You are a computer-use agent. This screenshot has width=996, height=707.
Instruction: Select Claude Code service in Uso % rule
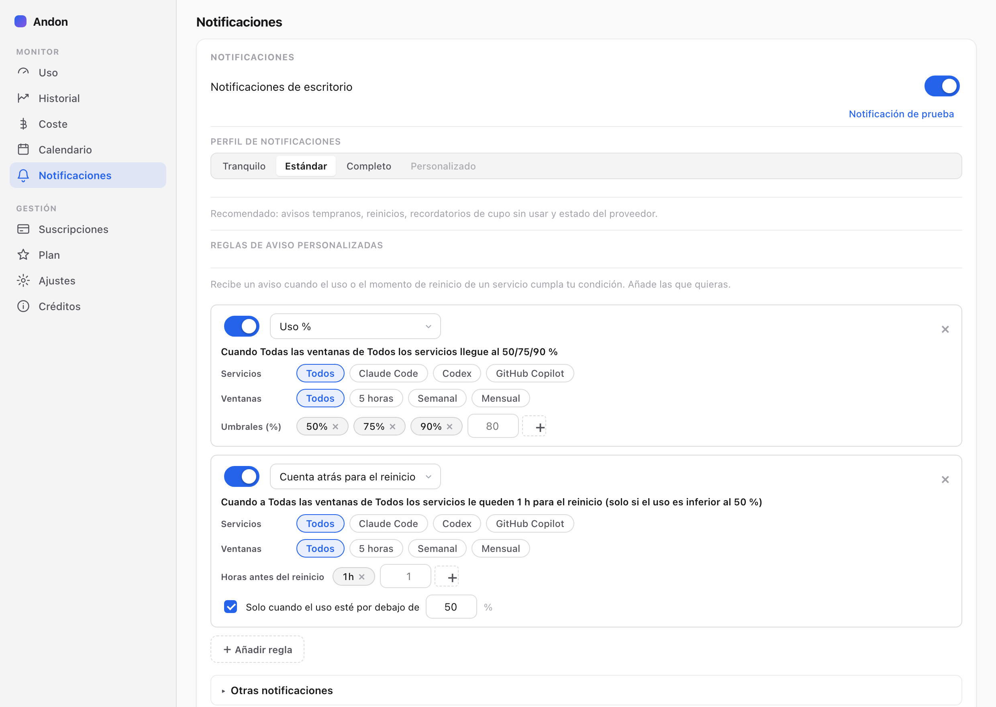(x=388, y=373)
